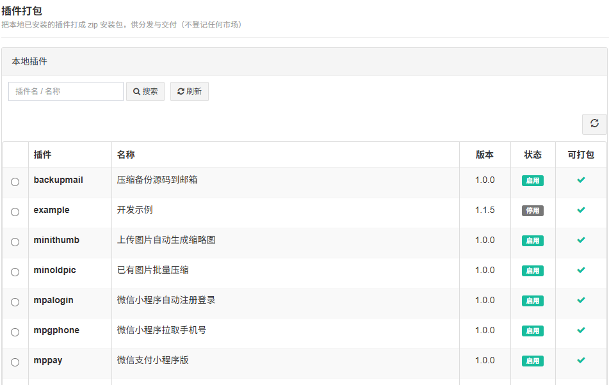Click the mpalogin plugin name
Screen dimensions: 609x385
pyautogui.click(x=54, y=301)
